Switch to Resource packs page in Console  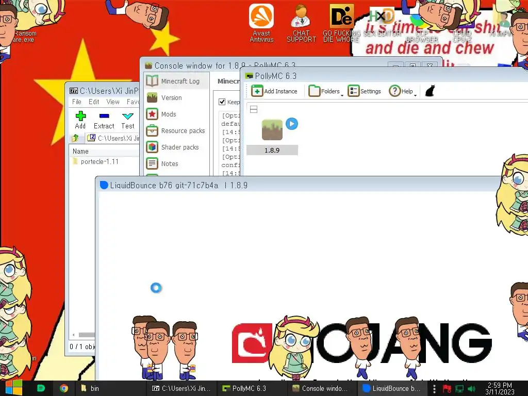pos(176,130)
